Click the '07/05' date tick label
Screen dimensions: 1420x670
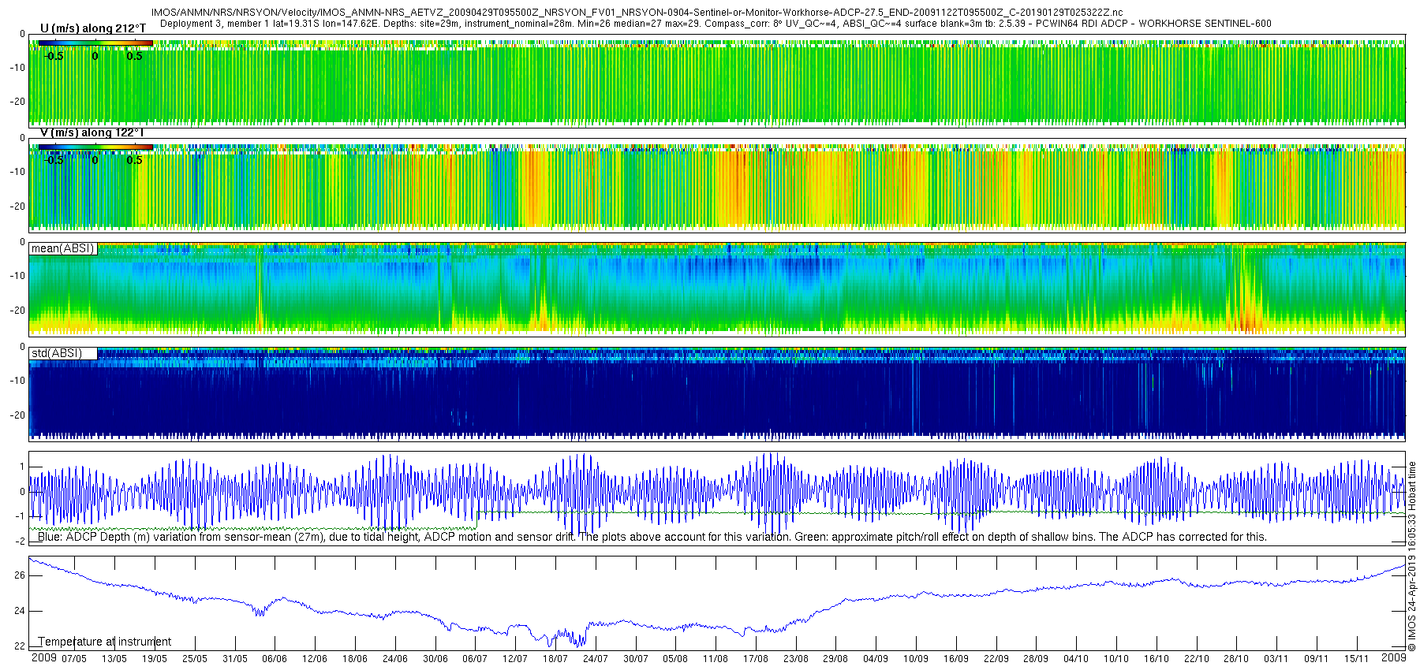coord(74,659)
